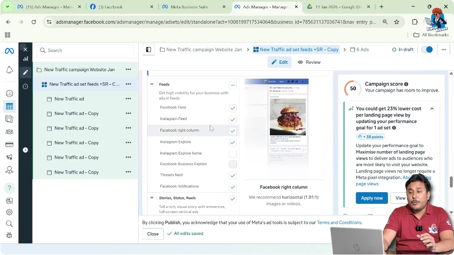Open the pencil edit icon in dark rail

point(25,72)
